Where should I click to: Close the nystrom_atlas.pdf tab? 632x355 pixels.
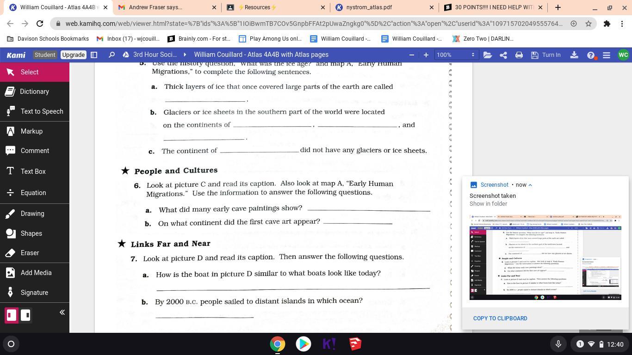[432, 7]
